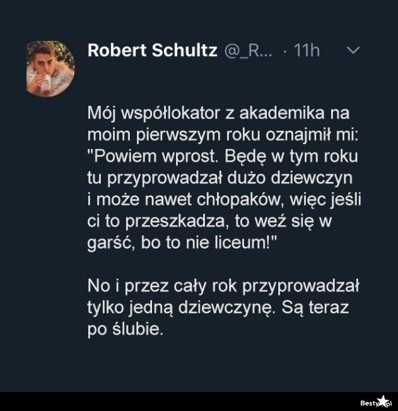Click Robert Schultz's profile avatar
The height and width of the screenshot is (411, 398).
(50, 69)
